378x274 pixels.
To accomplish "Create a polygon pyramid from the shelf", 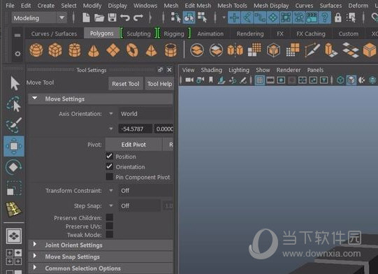I will click(x=151, y=50).
